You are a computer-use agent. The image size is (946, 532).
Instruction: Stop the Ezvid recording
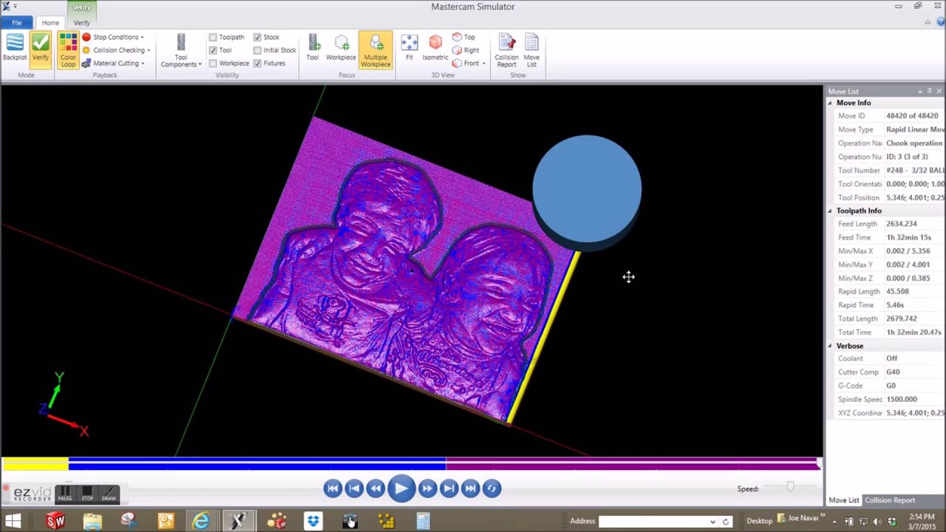click(x=87, y=493)
